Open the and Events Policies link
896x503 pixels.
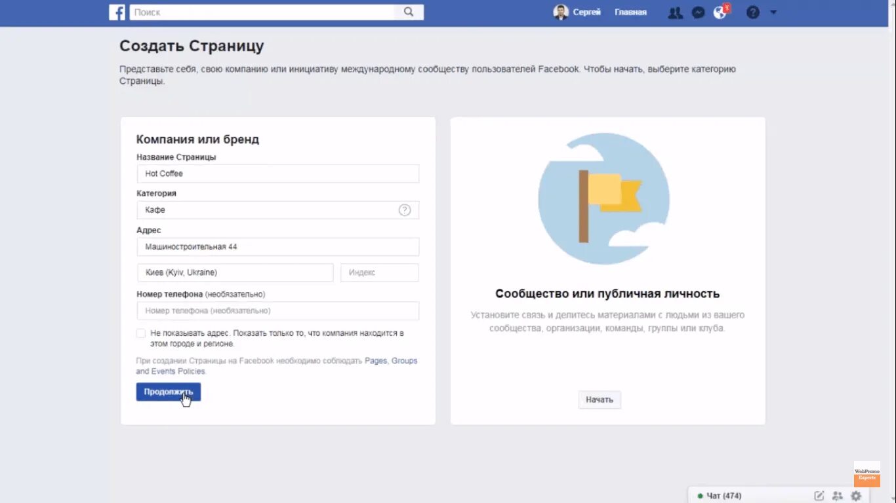pyautogui.click(x=171, y=371)
